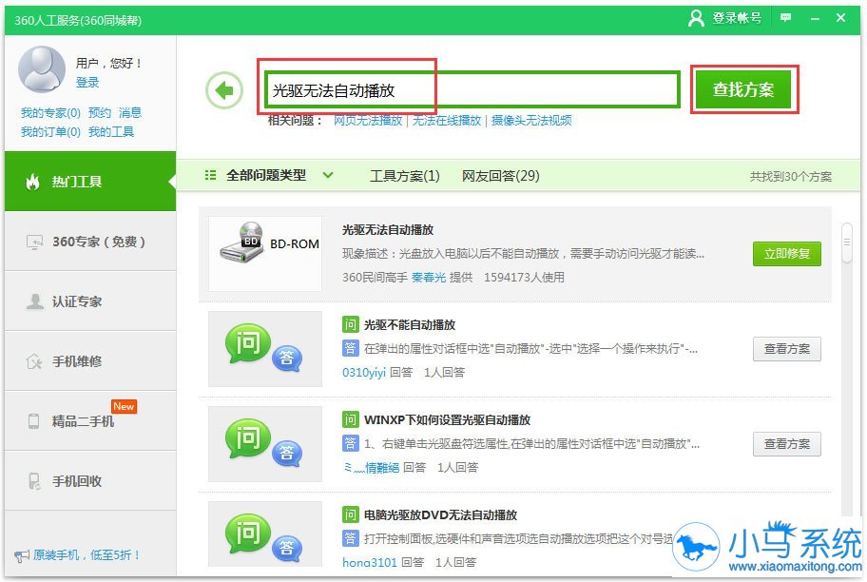Click 共找到30个方案 result count text
The width and height of the screenshot is (867, 582).
tap(791, 177)
